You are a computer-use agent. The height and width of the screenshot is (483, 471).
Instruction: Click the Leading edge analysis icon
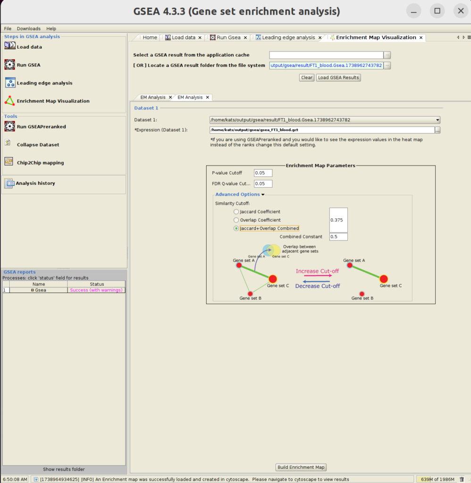pyautogui.click(x=10, y=83)
